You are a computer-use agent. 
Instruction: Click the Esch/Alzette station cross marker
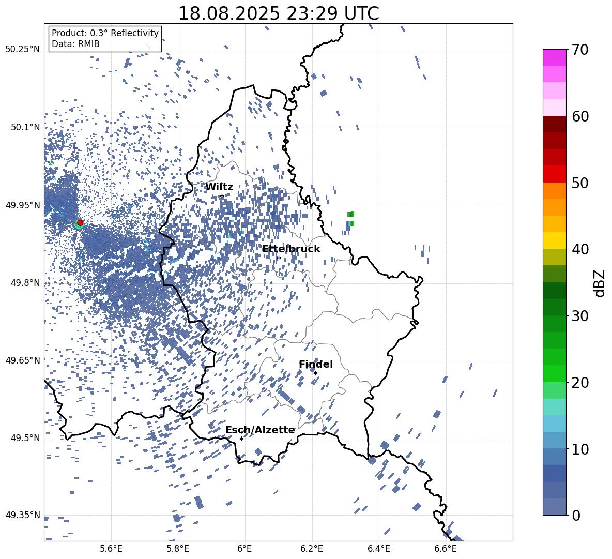point(241,439)
